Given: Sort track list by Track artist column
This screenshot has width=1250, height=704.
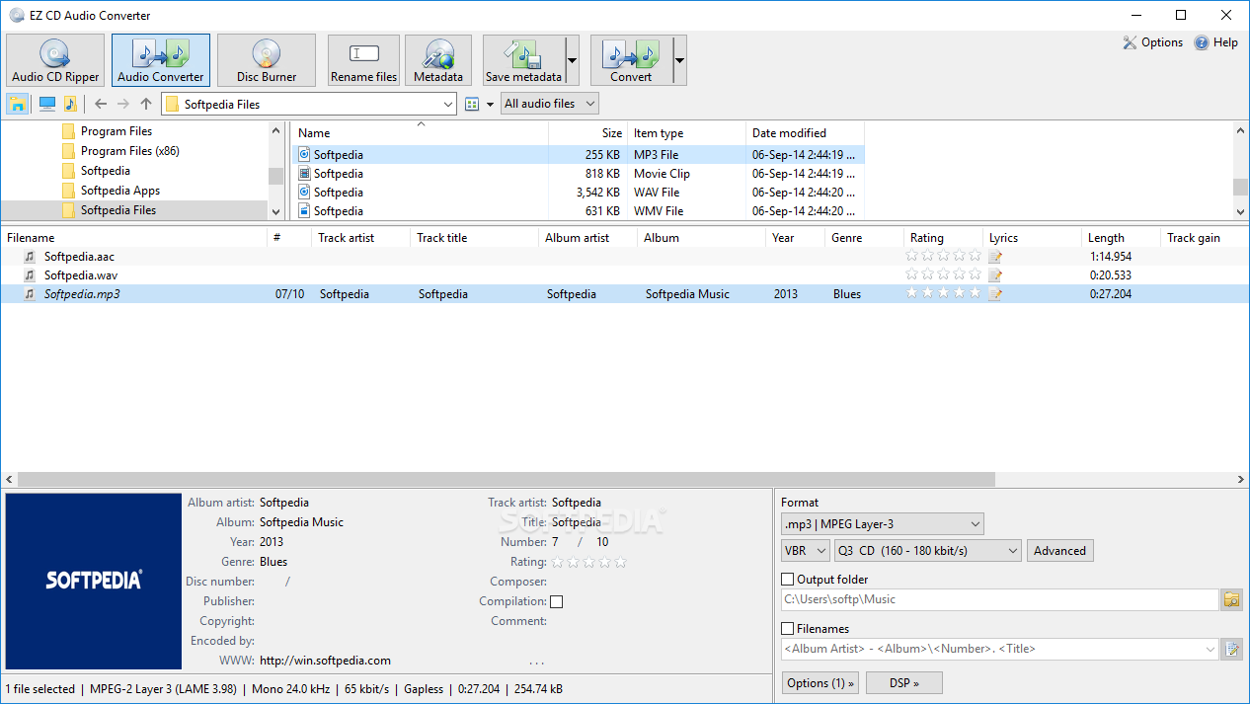Looking at the screenshot, I should [360, 238].
